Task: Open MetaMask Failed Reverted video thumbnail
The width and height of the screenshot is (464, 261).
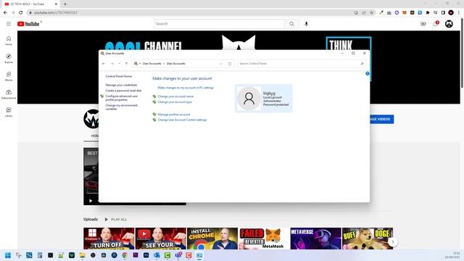Action: [x=264, y=239]
